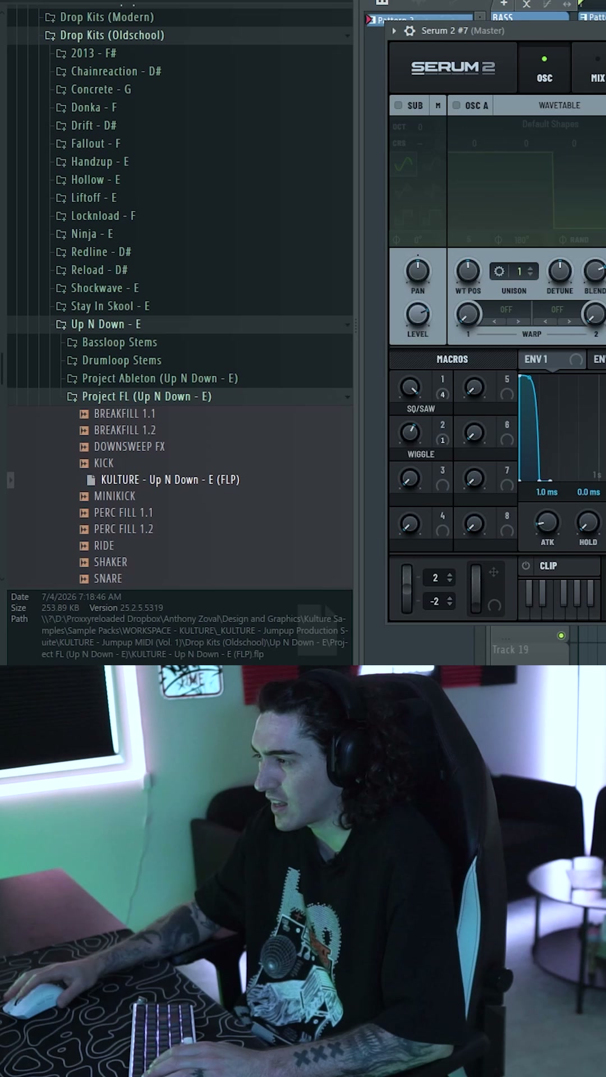Open the WAVETABLE type dropdown in OSC A
The width and height of the screenshot is (606, 1077).
pos(559,105)
